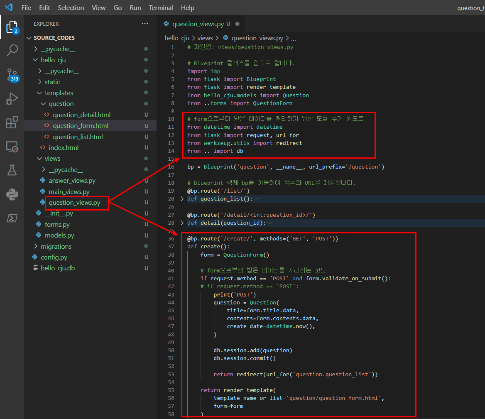The height and width of the screenshot is (419, 485).
Task: Click Python icon of models.py
Action: (x=39, y=235)
